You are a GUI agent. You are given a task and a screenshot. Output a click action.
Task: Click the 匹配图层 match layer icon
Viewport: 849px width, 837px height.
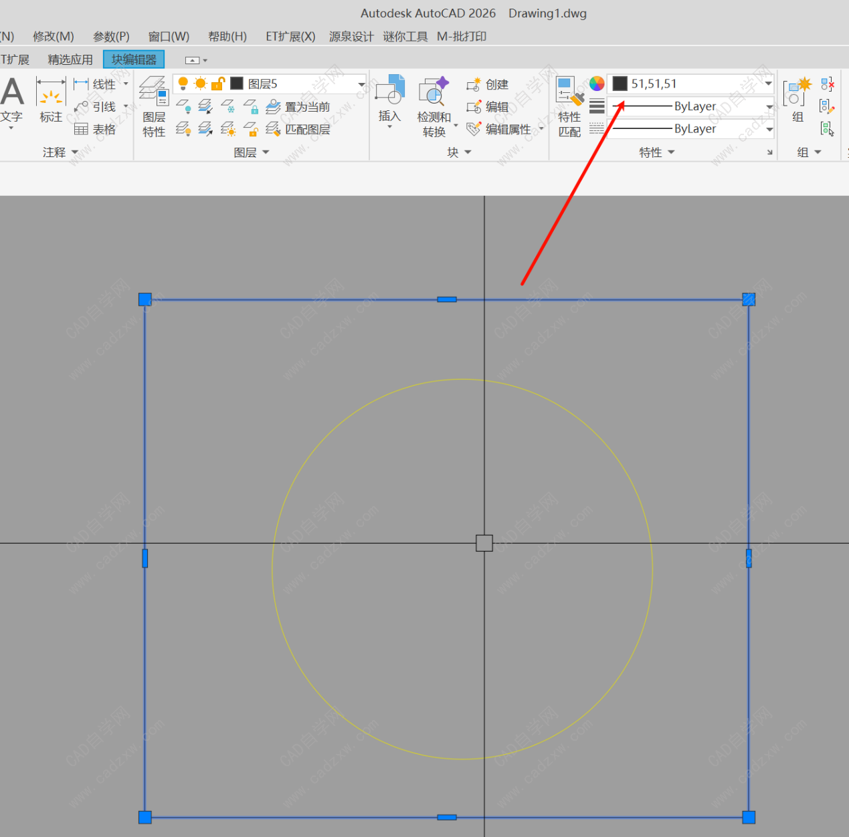click(298, 129)
